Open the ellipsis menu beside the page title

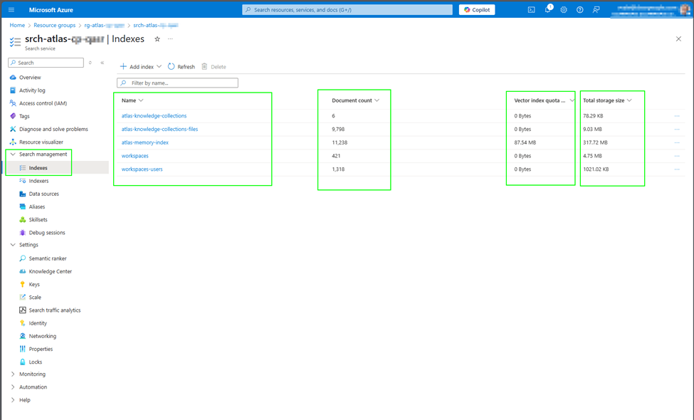point(170,39)
